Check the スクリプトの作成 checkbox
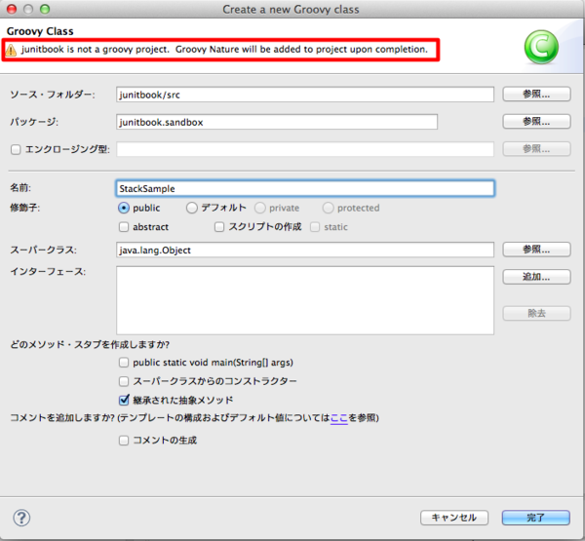Image resolution: width=585 pixels, height=541 pixels. pos(219,227)
